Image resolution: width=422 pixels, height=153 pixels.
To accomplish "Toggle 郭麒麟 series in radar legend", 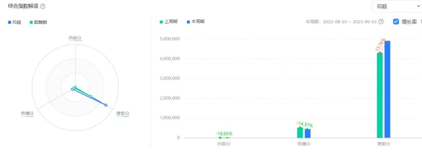I will pyautogui.click(x=38, y=22).
